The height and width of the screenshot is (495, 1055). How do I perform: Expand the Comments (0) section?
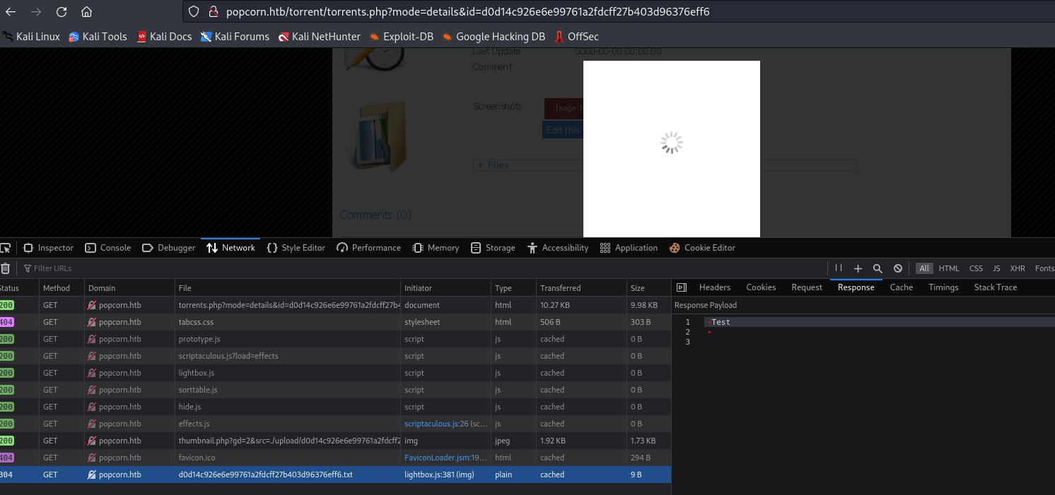click(x=375, y=215)
